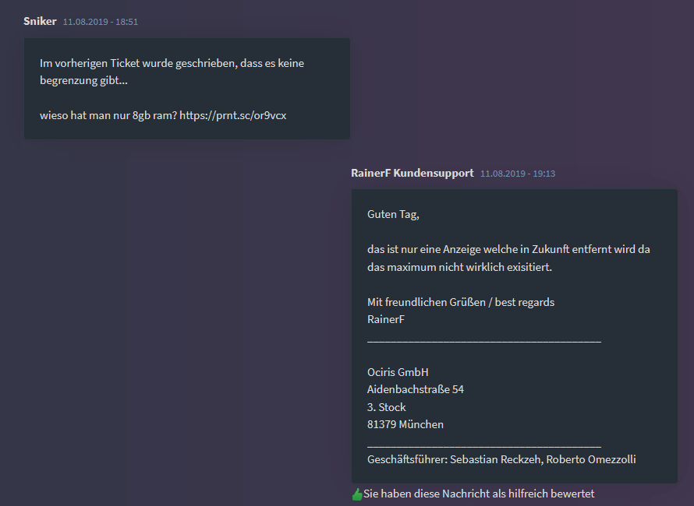Click the 'Ociris GmbH' company name
The height and width of the screenshot is (506, 694).
click(398, 372)
